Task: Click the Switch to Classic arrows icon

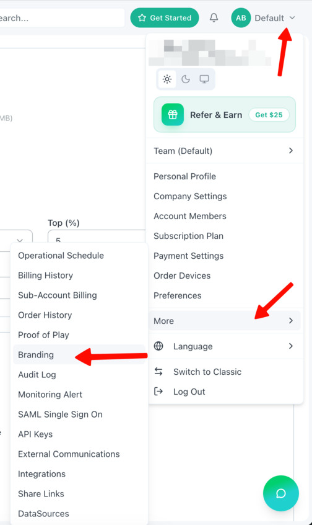Action: (x=158, y=371)
